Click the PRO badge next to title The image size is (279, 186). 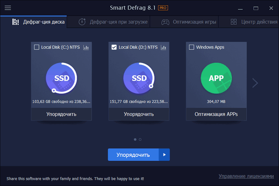tap(163, 8)
